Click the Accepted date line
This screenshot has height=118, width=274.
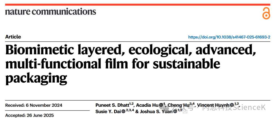(x=30, y=115)
